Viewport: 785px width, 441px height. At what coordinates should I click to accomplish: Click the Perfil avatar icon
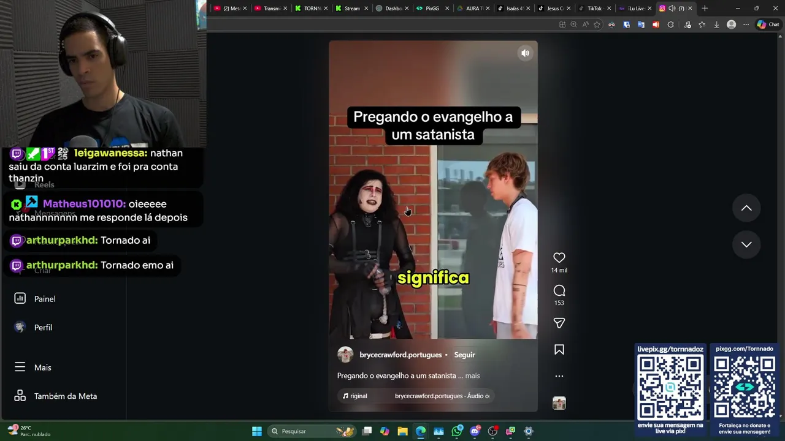tap(20, 327)
